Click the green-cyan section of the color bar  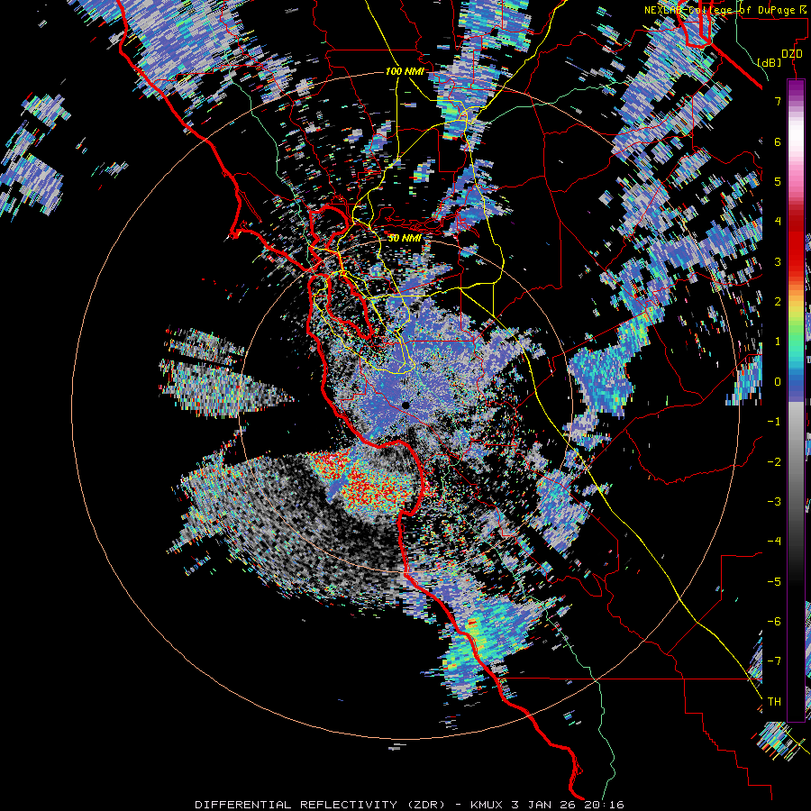(796, 344)
